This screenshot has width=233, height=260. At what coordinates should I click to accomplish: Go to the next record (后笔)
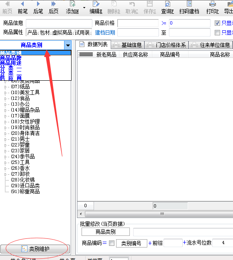pos(38,7)
